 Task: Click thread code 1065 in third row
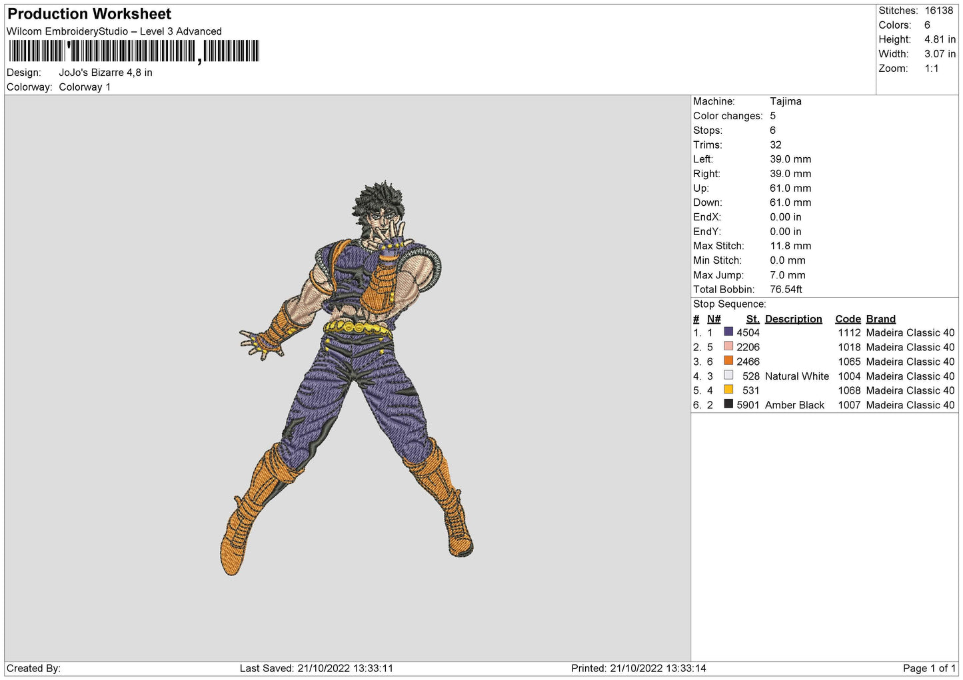(849, 362)
